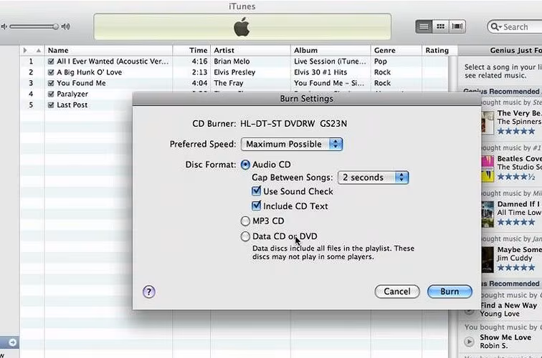The height and width of the screenshot is (358, 542).
Task: Uncheck Paralyzer song checkbox
Action: [x=51, y=95]
